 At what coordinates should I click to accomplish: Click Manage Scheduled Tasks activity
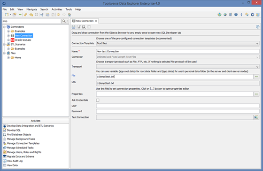click(20, 148)
